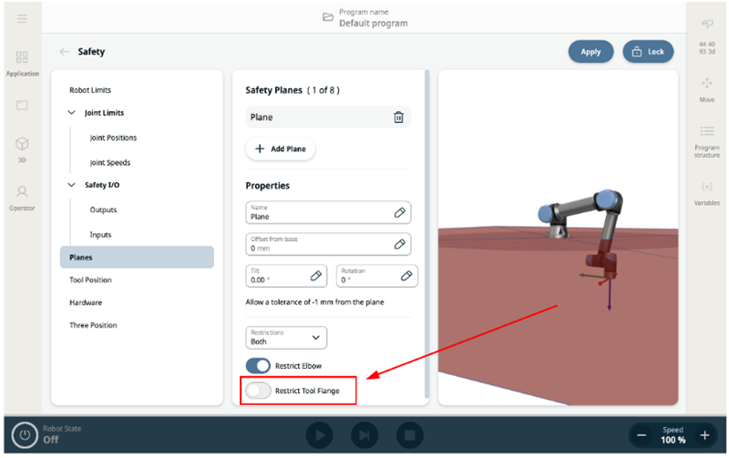Image resolution: width=729 pixels, height=458 pixels.
Task: Collapse the Joint Limits tree section
Action: tap(72, 113)
